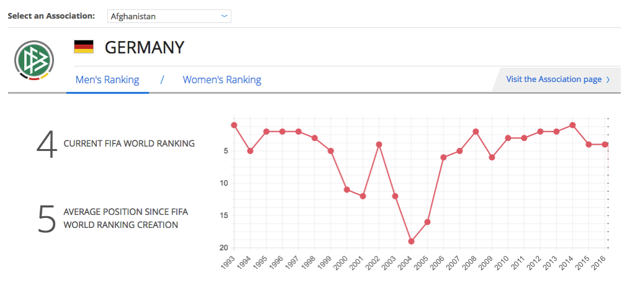Switch to the Men's Ranking tab
Viewport: 627px width, 282px height.
tap(107, 80)
